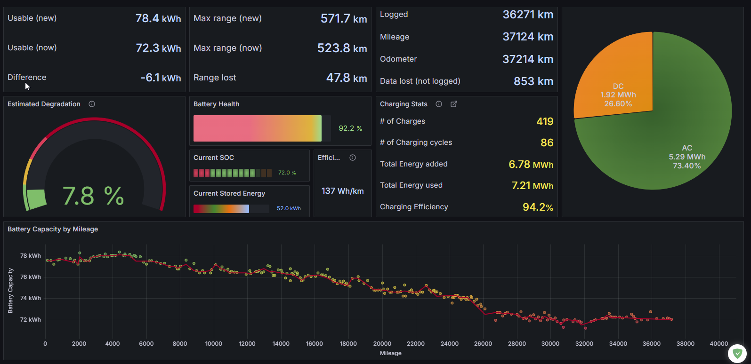Click the 7.8 % degradation gauge value

pyautogui.click(x=93, y=196)
